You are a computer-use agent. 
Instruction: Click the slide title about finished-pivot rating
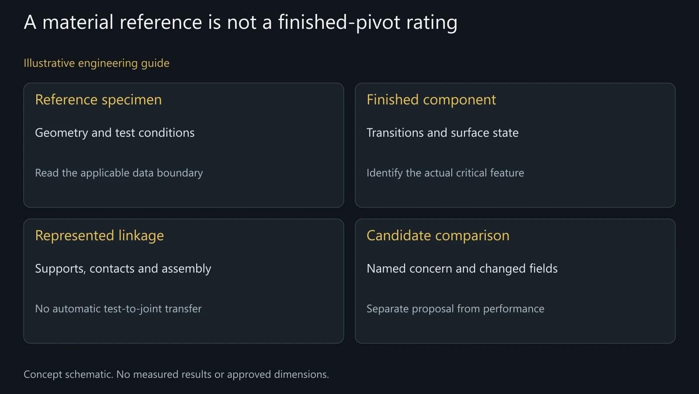pos(240,22)
